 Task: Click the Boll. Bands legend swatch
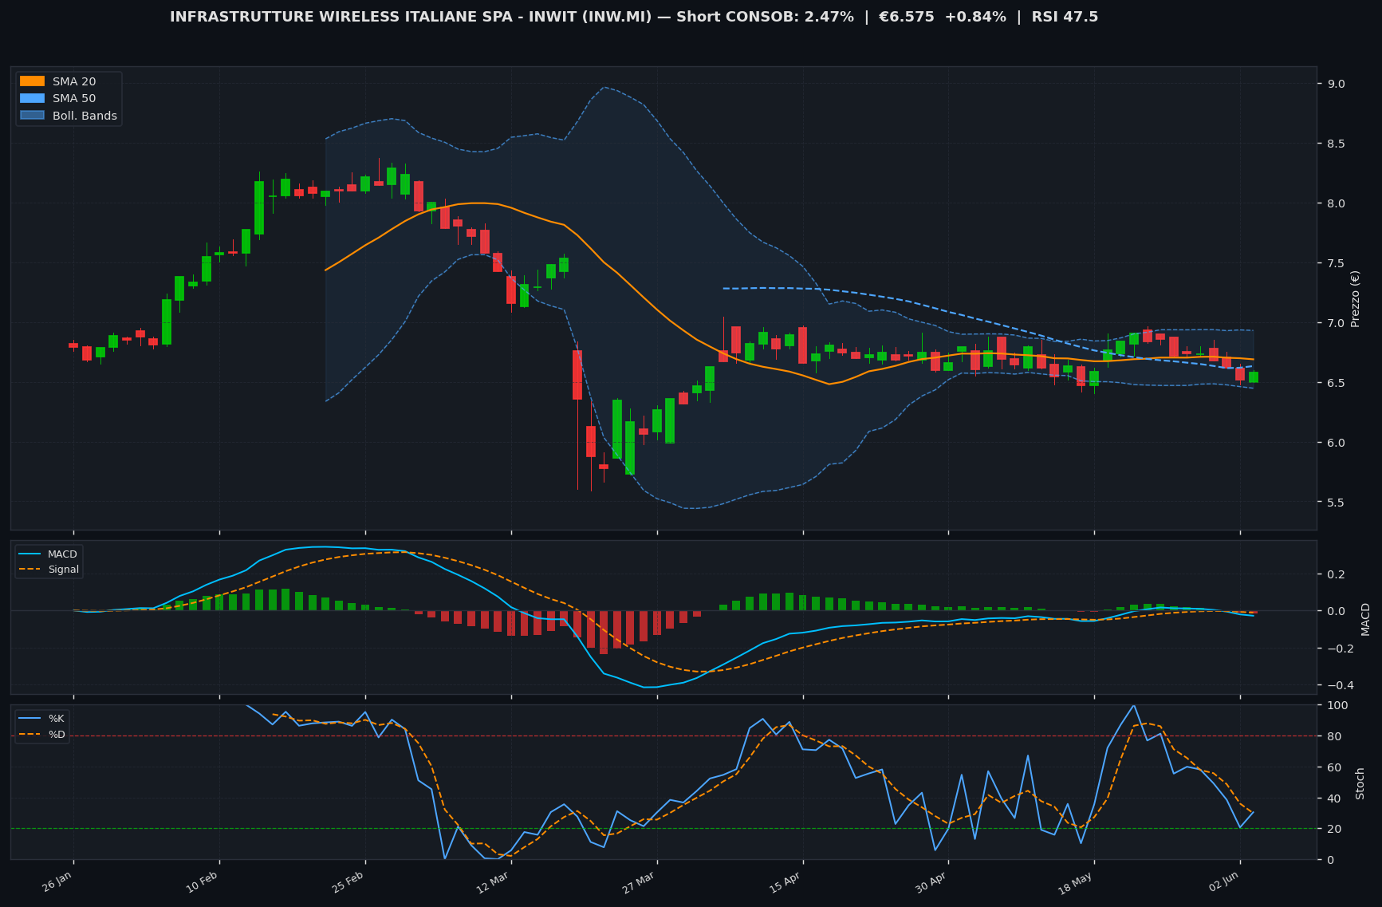tap(32, 116)
